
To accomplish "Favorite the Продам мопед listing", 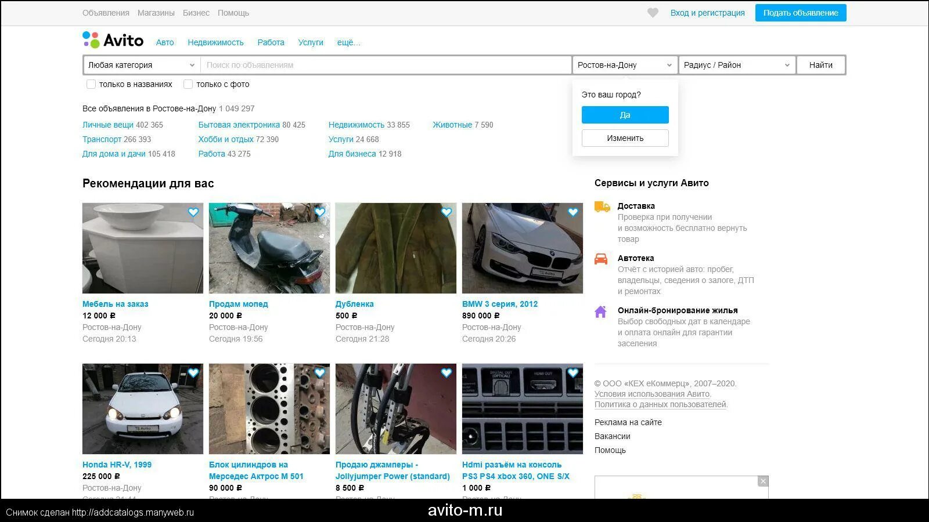I will coord(320,212).
